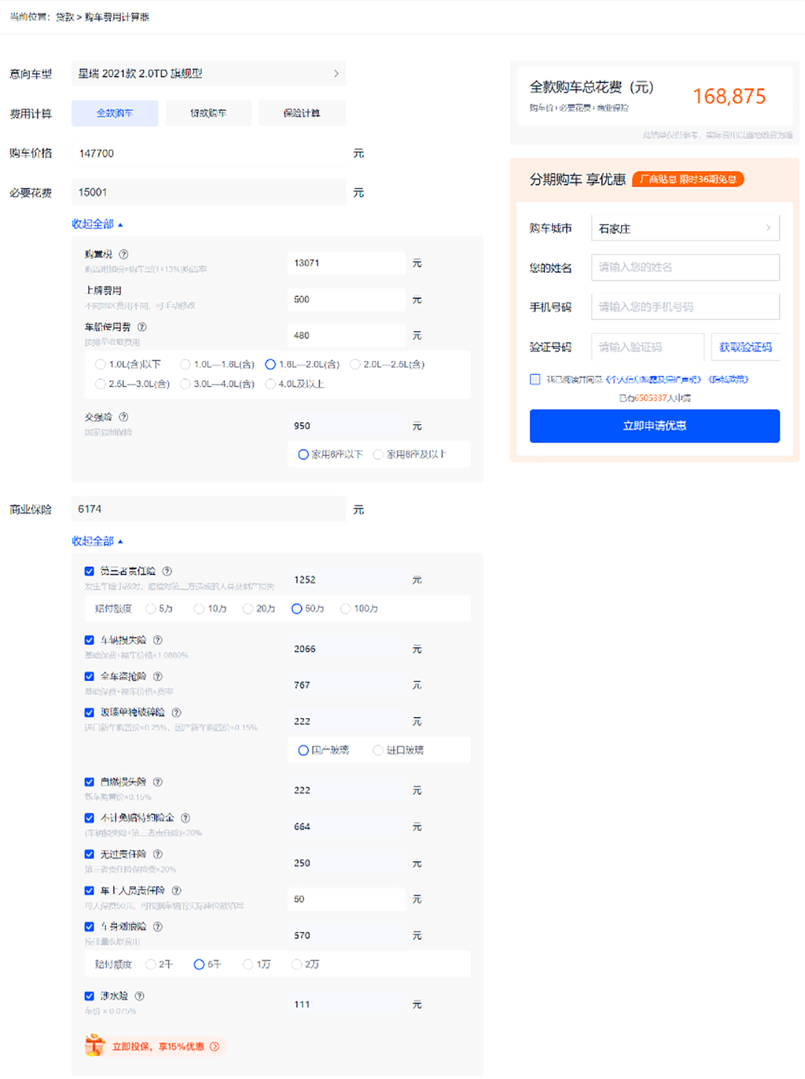Open the 意向车型 car model selector
This screenshot has height=1079, width=805.
click(x=209, y=74)
